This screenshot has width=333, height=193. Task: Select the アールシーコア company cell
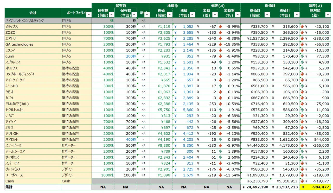coord(33,151)
